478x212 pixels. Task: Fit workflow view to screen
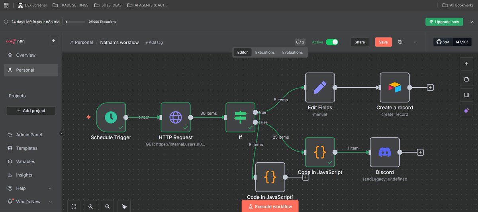(74, 206)
